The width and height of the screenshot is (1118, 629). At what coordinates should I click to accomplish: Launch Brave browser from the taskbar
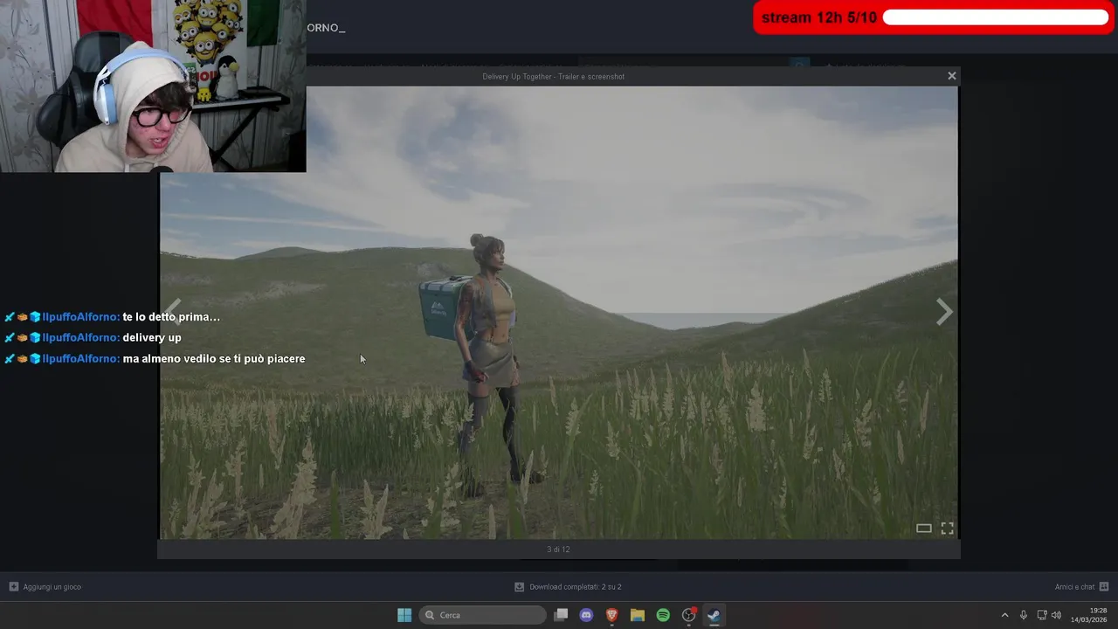611,615
